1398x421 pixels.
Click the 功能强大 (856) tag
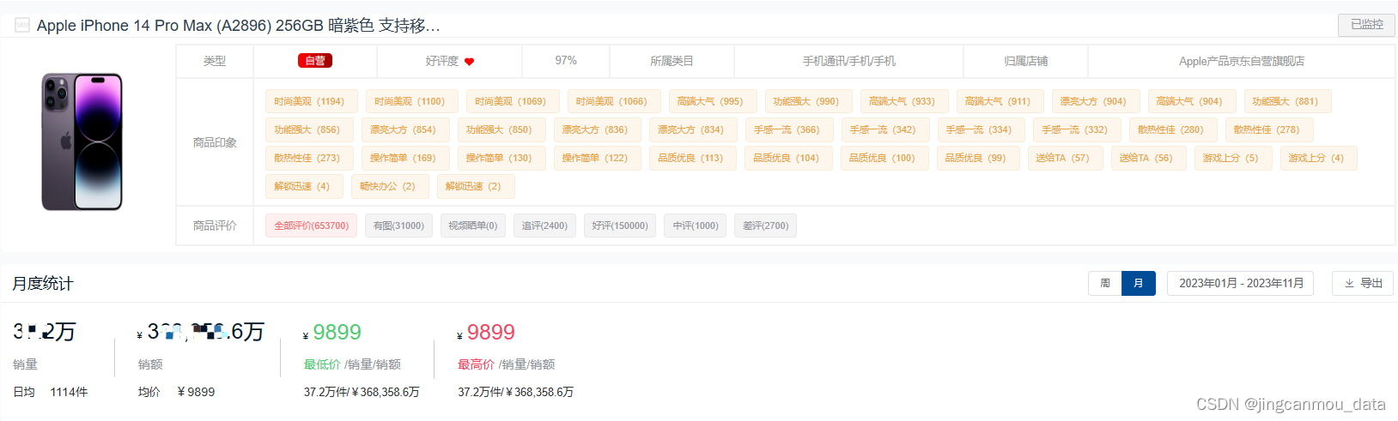pos(309,129)
